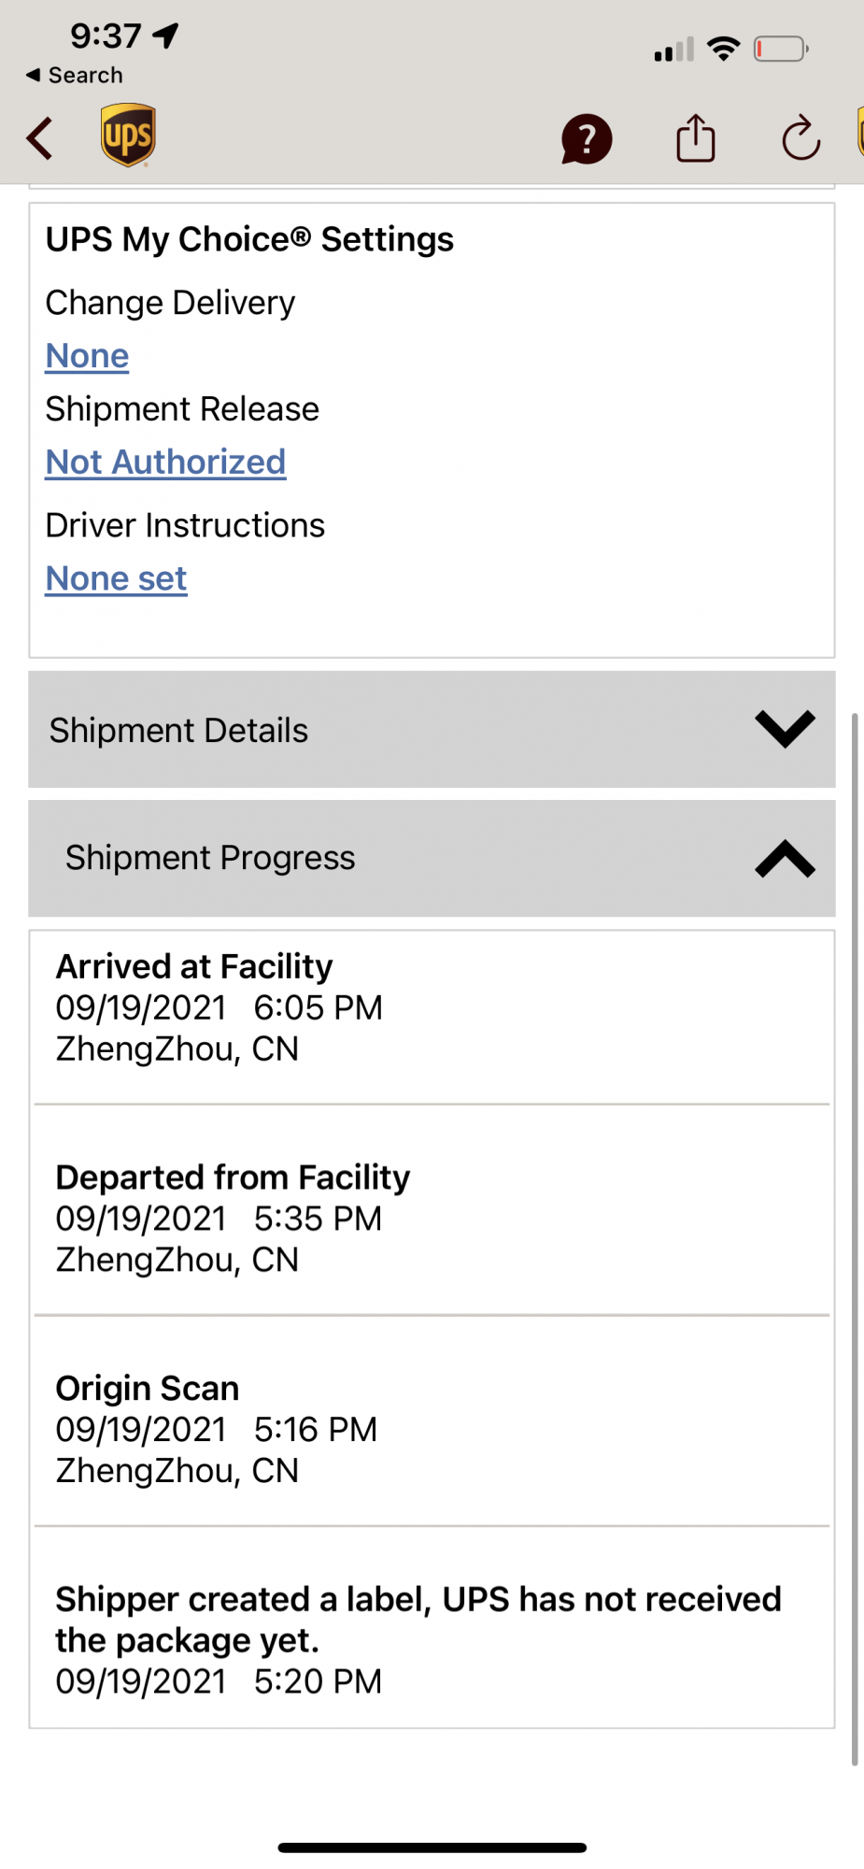Return to Search via status bar back link
The image size is (864, 1869).
pyautogui.click(x=75, y=75)
